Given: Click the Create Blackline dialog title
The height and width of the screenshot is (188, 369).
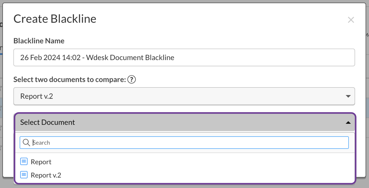Looking at the screenshot, I should (55, 18).
